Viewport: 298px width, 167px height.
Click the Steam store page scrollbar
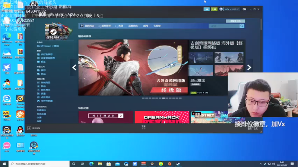coord(261,24)
